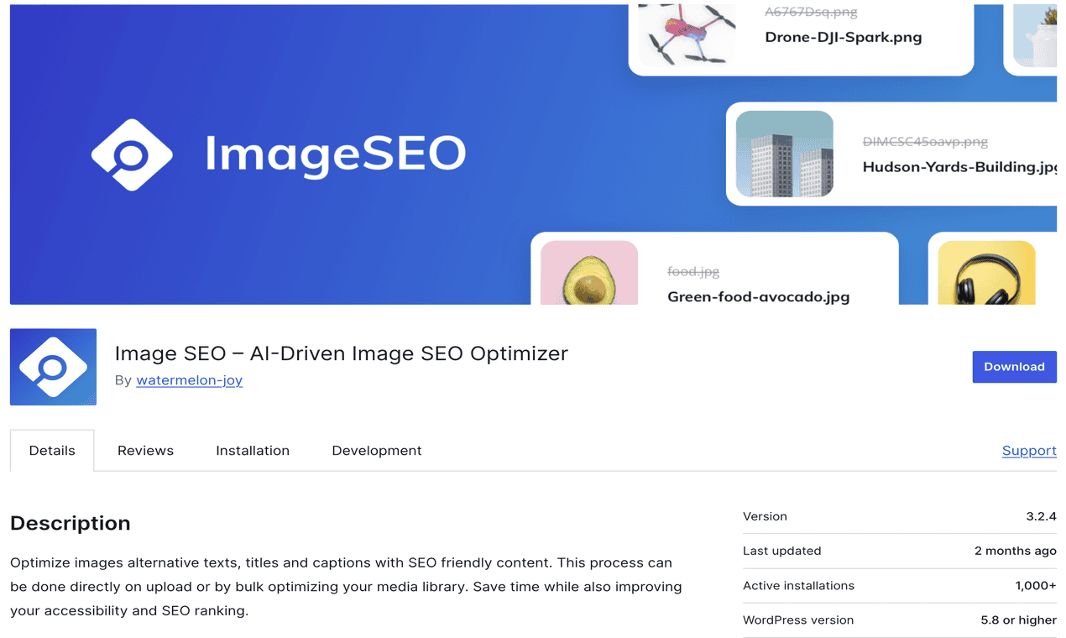Click the avocado image thumbnail
Screen dimensions: 1066x638
(x=589, y=273)
